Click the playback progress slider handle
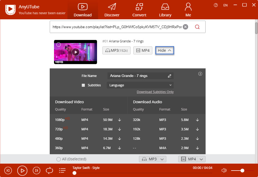 (74, 173)
